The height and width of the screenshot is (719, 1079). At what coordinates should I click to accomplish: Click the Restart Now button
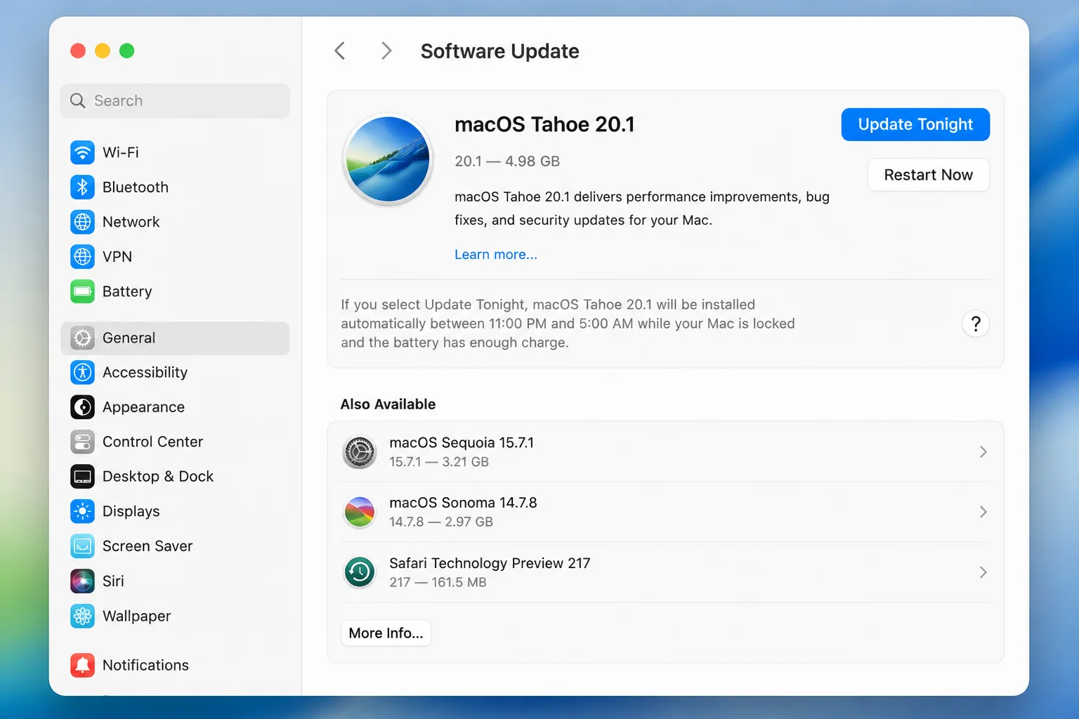click(929, 175)
